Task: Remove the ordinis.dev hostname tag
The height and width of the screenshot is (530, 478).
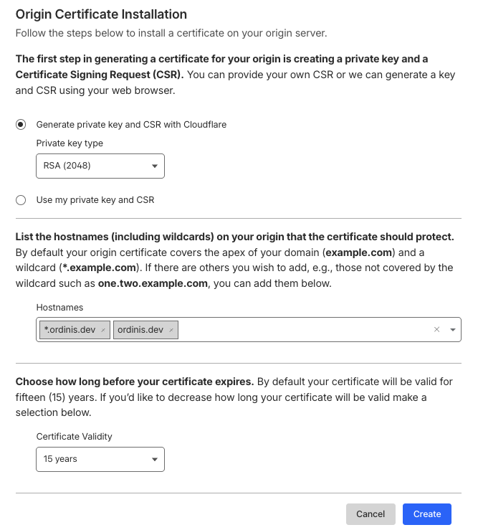Action: pos(171,330)
